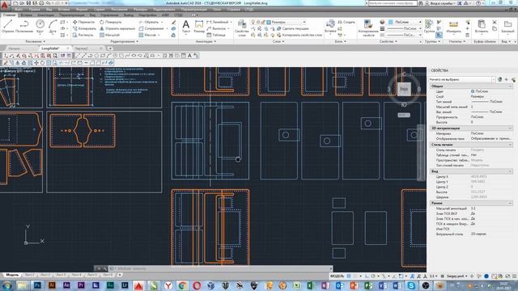Click the drawing area vertical navigation bar

point(421,153)
